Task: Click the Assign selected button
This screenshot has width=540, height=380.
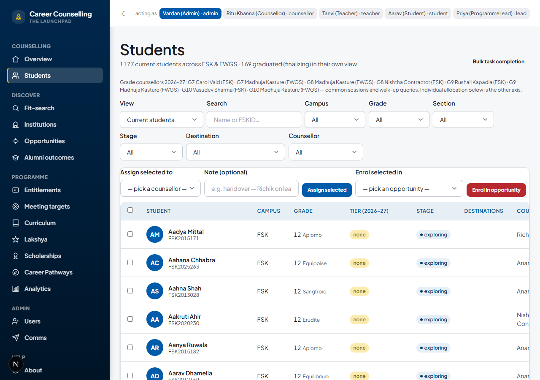Action: click(327, 190)
